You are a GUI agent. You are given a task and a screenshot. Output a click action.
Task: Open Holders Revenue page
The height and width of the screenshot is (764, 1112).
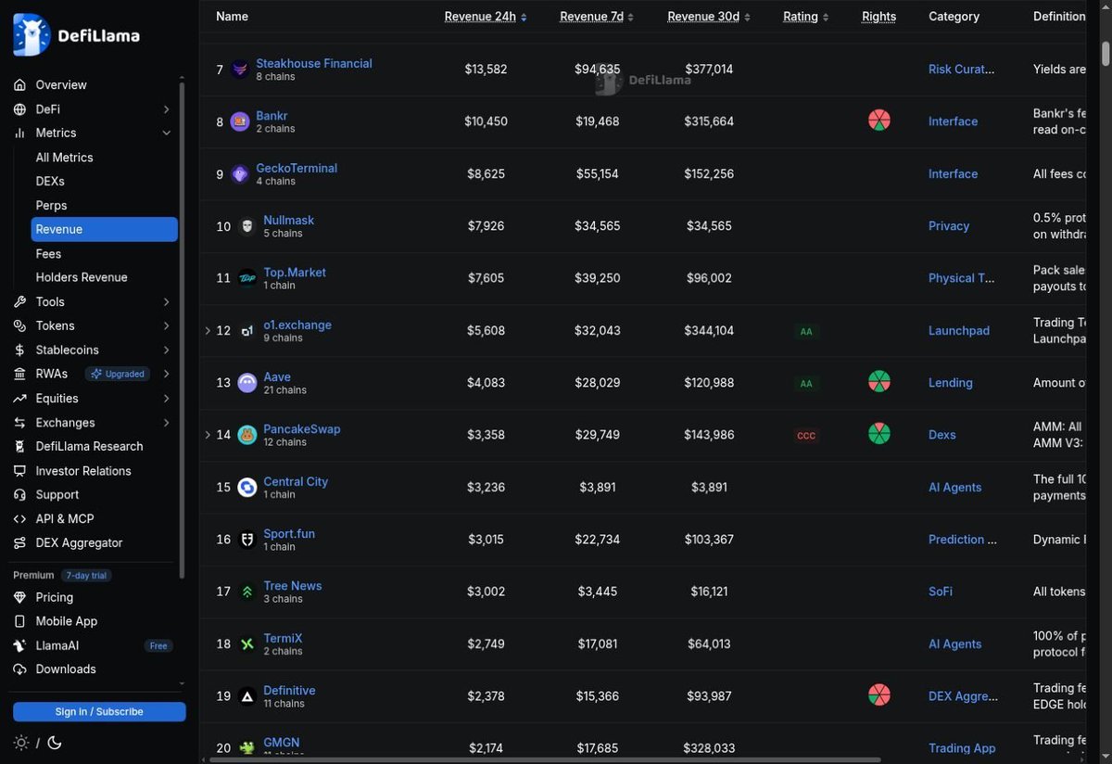click(82, 277)
